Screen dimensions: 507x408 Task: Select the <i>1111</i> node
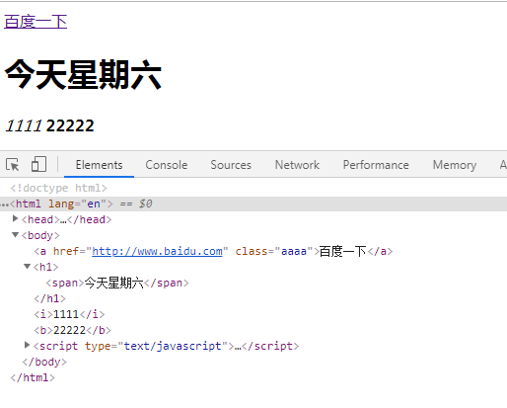pos(69,314)
